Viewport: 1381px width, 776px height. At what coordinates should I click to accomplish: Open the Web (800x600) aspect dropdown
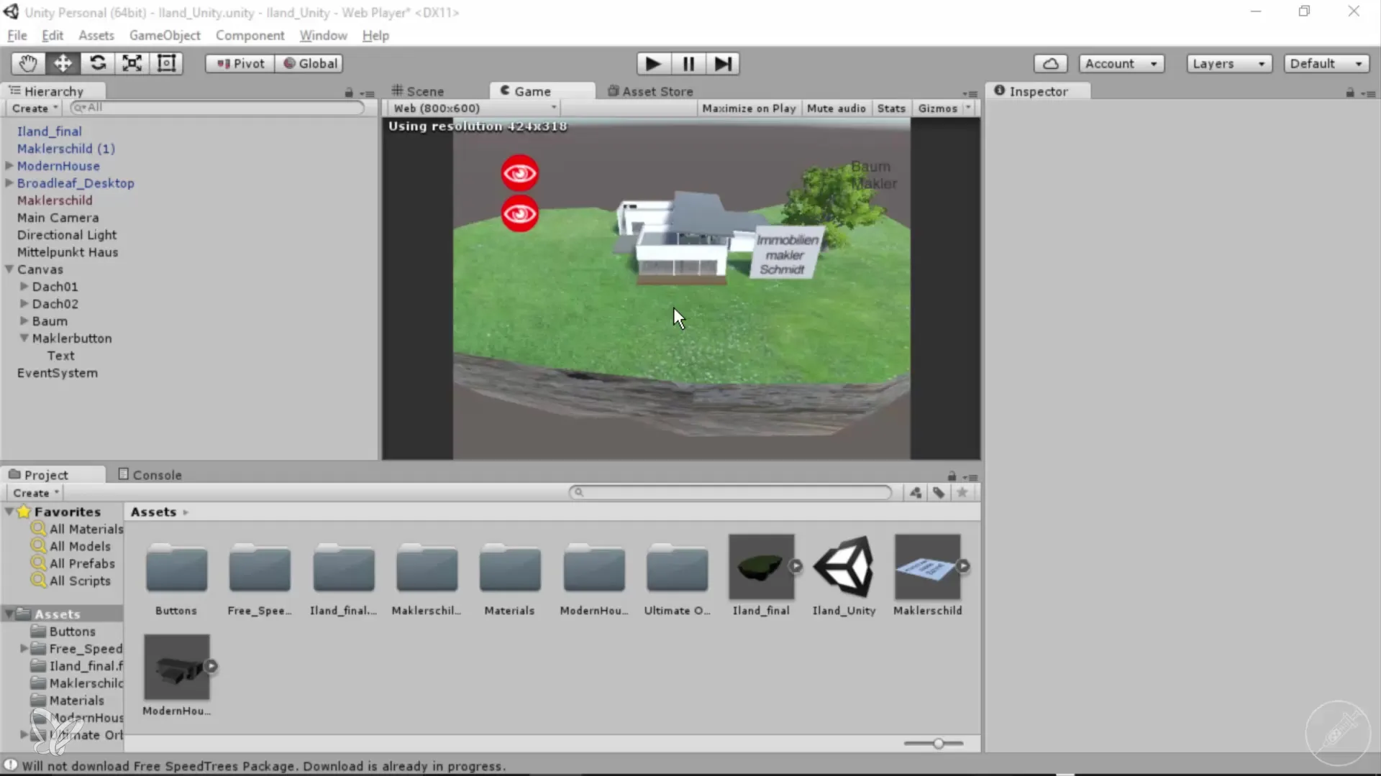pyautogui.click(x=474, y=108)
